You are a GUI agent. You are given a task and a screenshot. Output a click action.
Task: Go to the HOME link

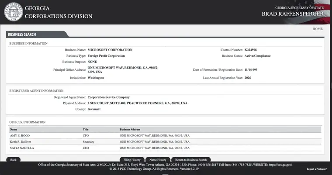click(318, 29)
